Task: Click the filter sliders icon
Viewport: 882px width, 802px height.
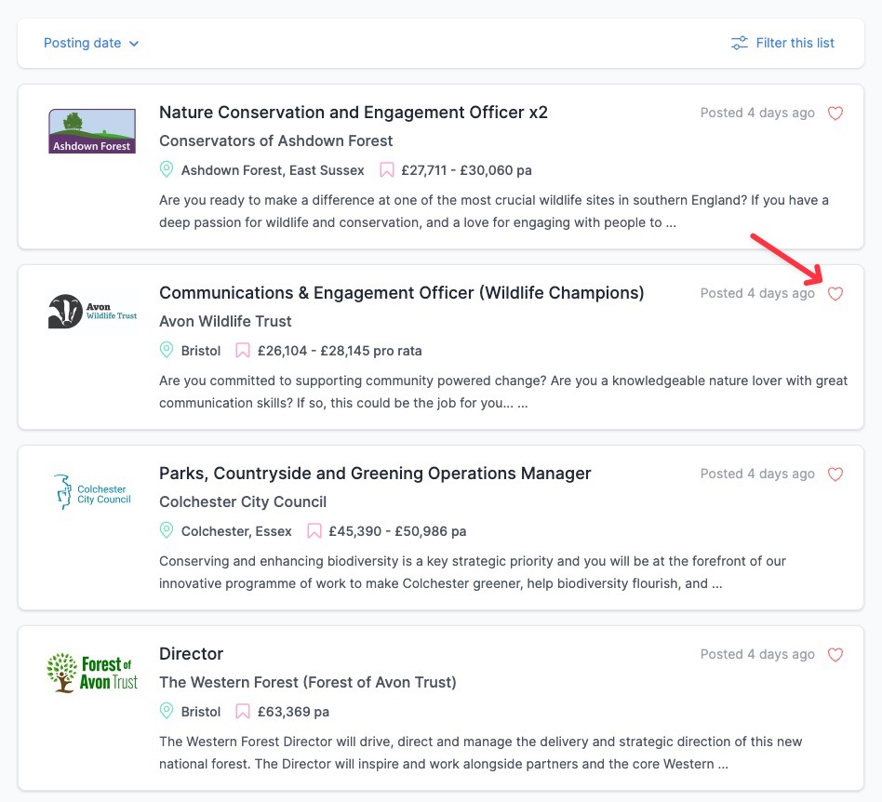Action: click(x=739, y=44)
